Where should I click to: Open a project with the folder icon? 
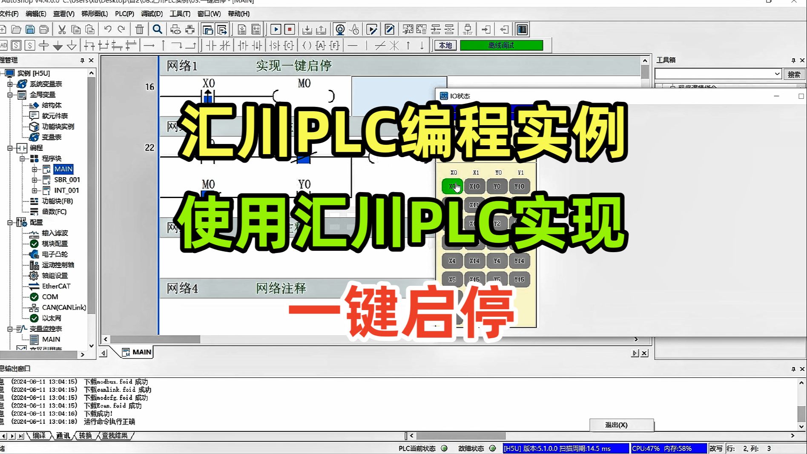pos(16,29)
